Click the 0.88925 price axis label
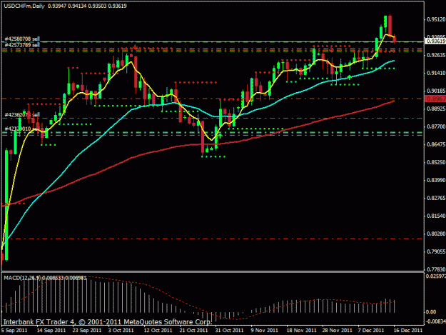Screen dimensions: 446x335 436,109
